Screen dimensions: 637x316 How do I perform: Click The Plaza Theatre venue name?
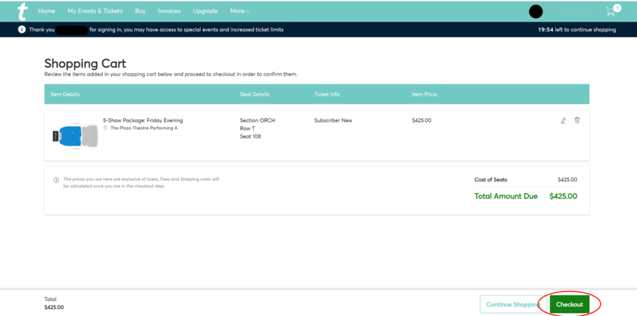[144, 128]
